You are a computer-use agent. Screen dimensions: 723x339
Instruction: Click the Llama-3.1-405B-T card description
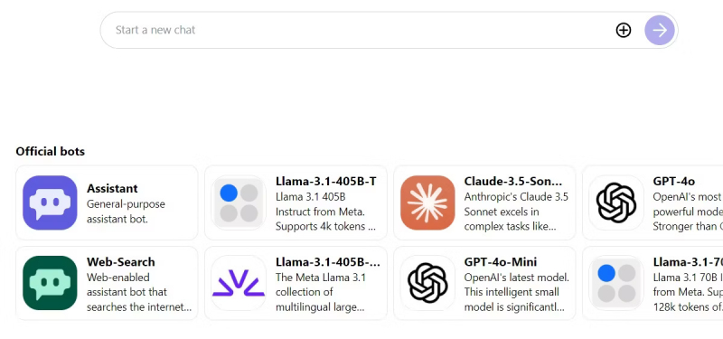coord(325,212)
